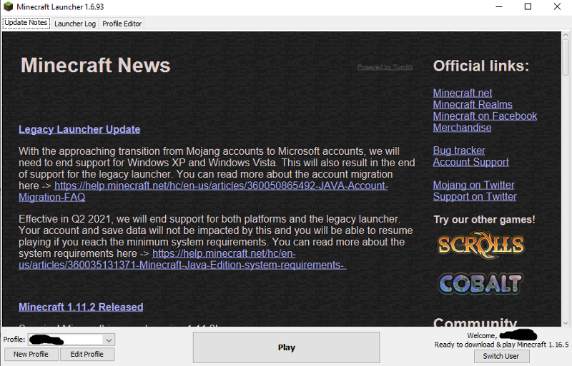Switch to the Launcher Log tab
The width and height of the screenshot is (572, 366).
pos(74,24)
